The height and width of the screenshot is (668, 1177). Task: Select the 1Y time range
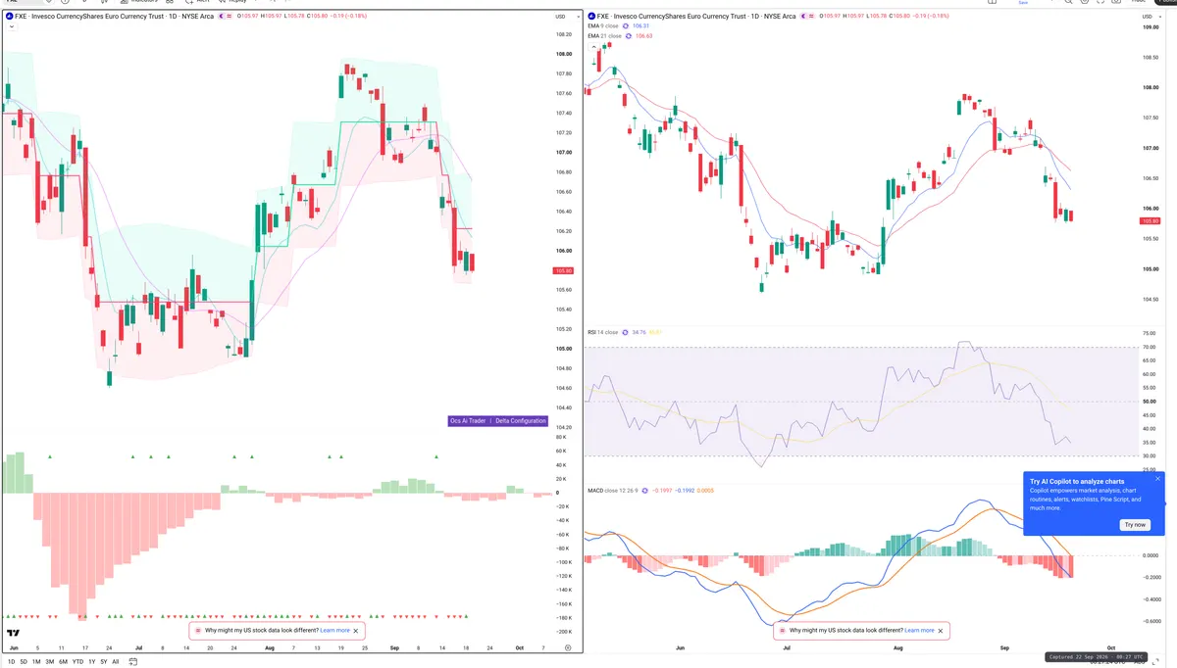click(91, 662)
